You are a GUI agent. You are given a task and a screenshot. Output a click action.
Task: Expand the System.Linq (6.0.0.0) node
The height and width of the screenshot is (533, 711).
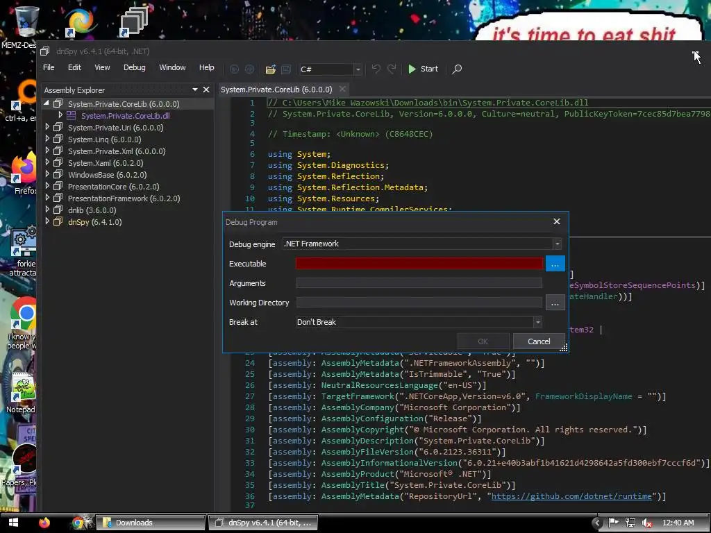(47, 139)
